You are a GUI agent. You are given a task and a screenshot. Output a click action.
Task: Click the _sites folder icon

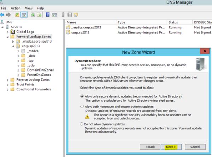point(23,56)
